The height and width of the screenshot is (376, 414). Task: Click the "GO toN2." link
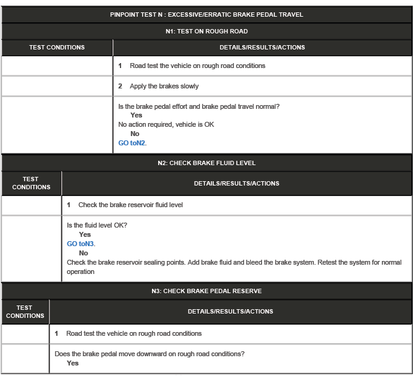(x=132, y=143)
